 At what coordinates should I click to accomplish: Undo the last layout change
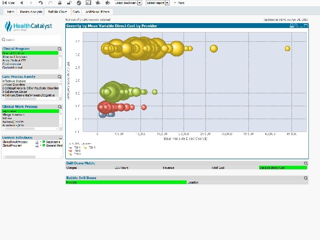pos(40,3)
